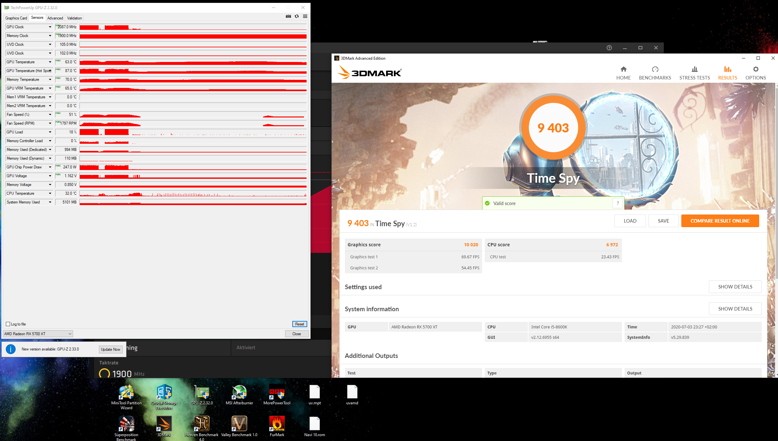Open the Fan Speed (RPM) dropdown arrow
This screenshot has height=441, width=778.
(x=50, y=123)
